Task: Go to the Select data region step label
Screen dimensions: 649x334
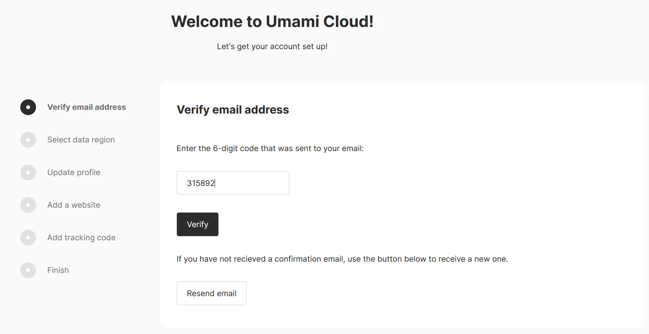Action: pyautogui.click(x=81, y=140)
